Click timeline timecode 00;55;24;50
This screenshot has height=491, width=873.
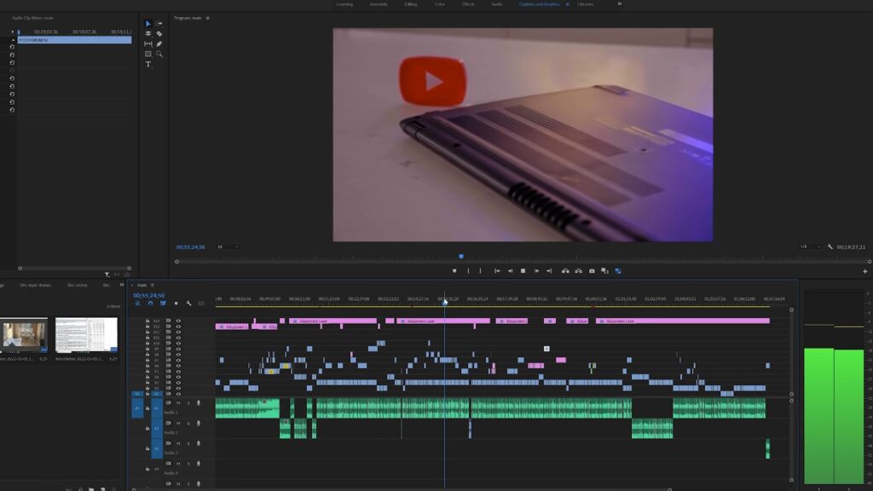pyautogui.click(x=148, y=296)
